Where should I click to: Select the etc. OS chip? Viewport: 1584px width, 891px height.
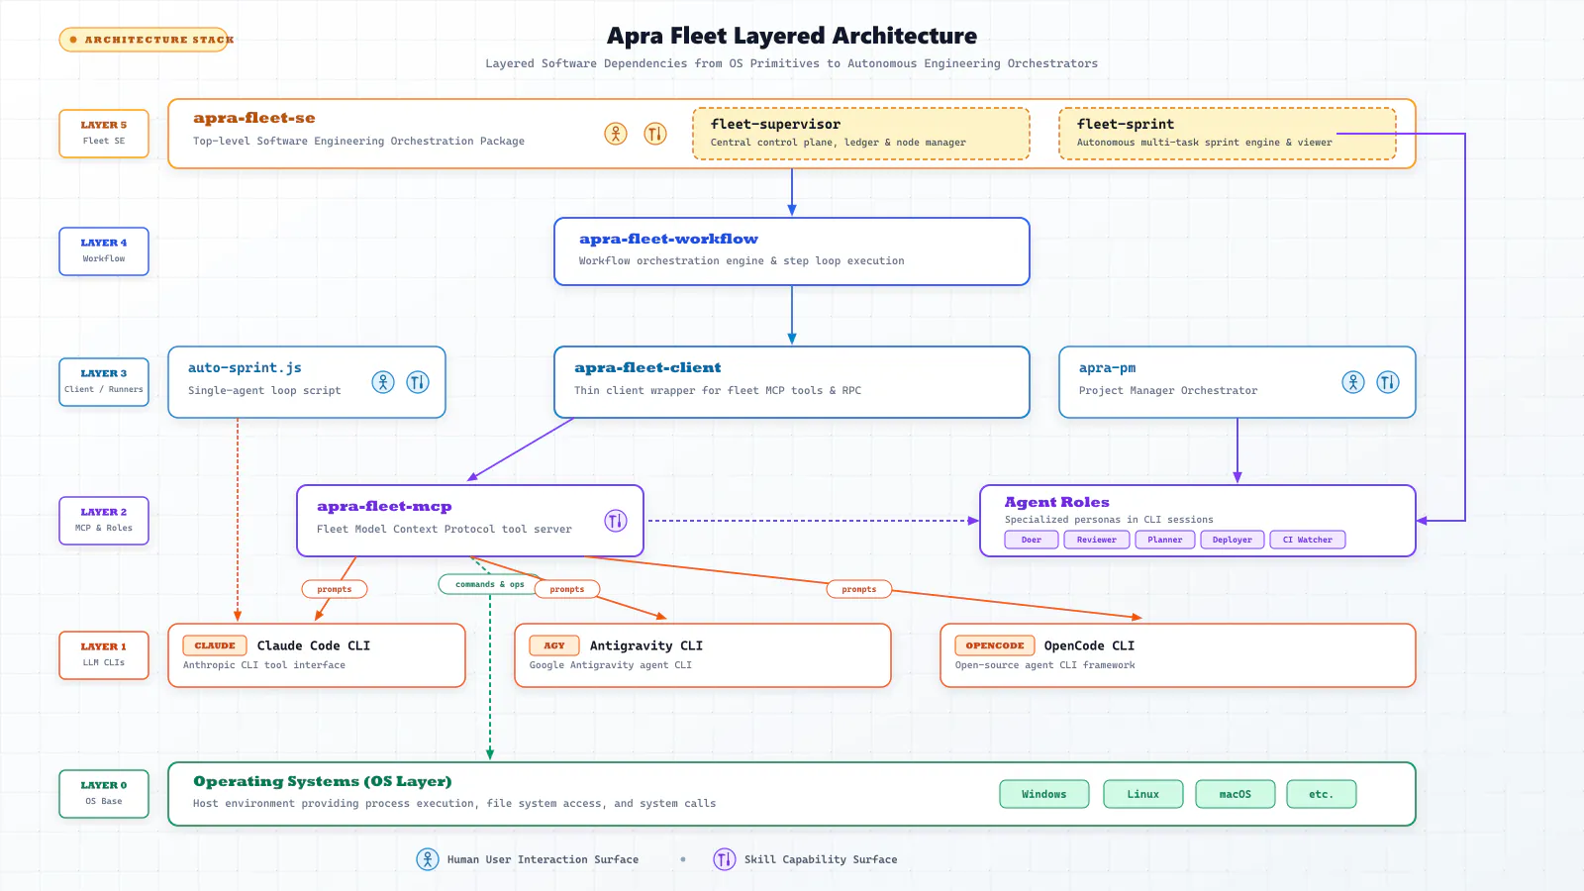(1322, 794)
